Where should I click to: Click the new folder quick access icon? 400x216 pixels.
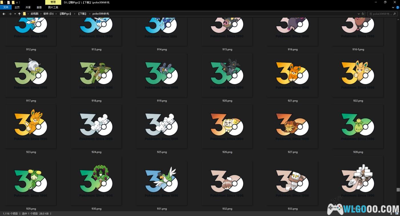click(13, 2)
